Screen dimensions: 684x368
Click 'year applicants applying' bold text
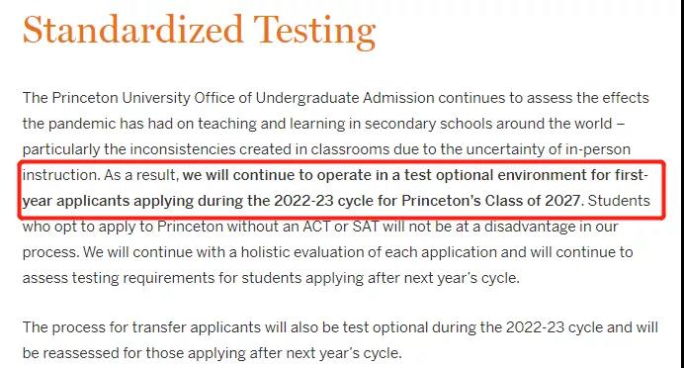(x=108, y=201)
